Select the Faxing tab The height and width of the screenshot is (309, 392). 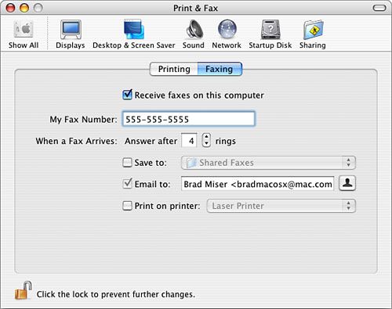tap(220, 69)
